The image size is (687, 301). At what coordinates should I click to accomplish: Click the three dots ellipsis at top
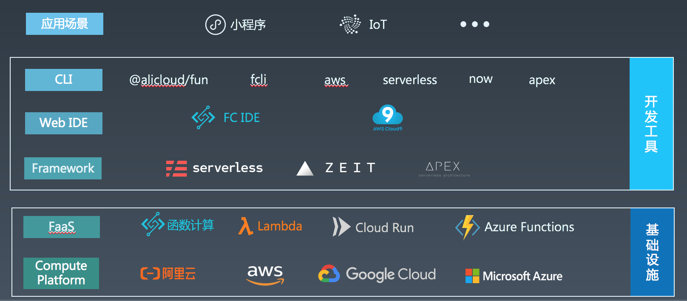tap(475, 24)
